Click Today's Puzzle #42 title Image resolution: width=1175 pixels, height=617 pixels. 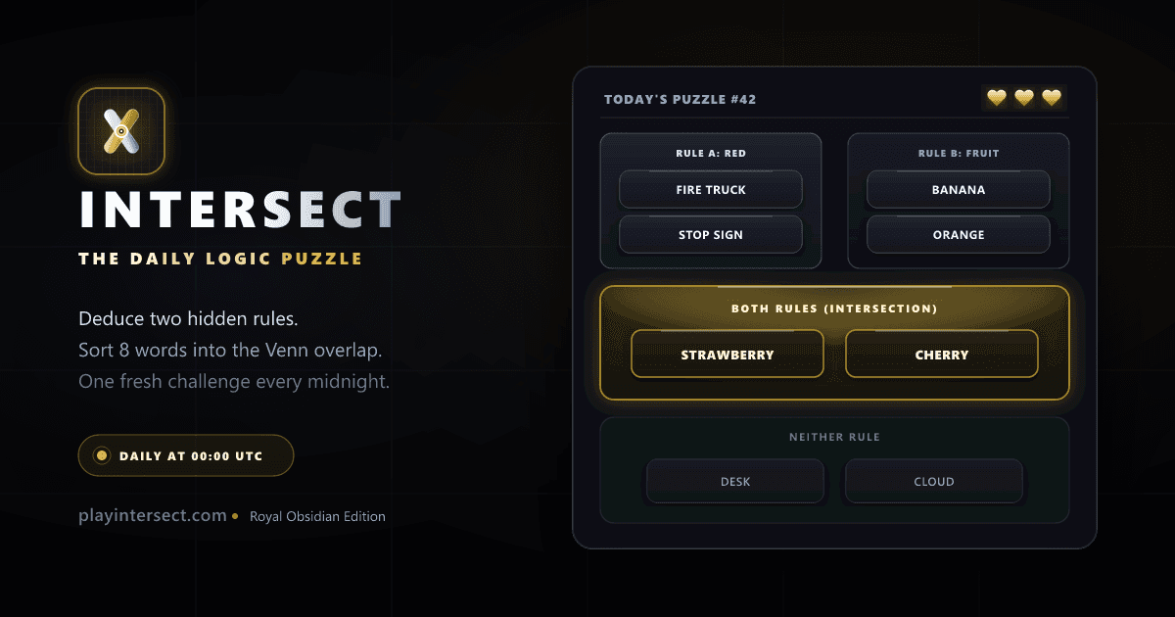click(x=680, y=99)
